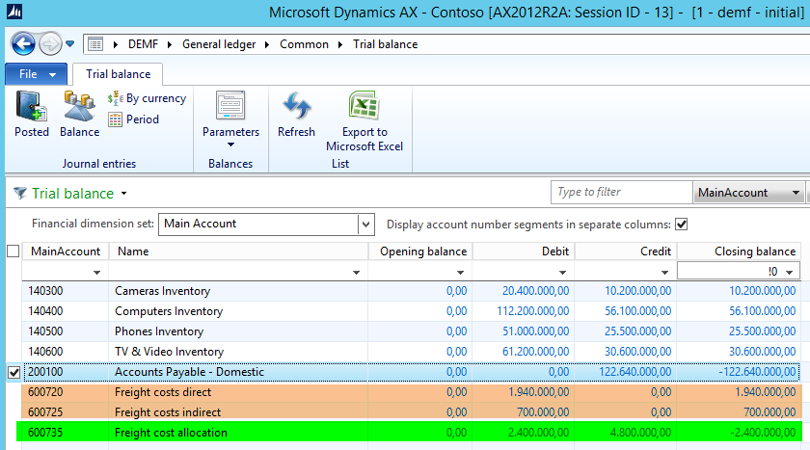Click the By currency icon
This screenshot has width=810, height=450.
tap(147, 98)
